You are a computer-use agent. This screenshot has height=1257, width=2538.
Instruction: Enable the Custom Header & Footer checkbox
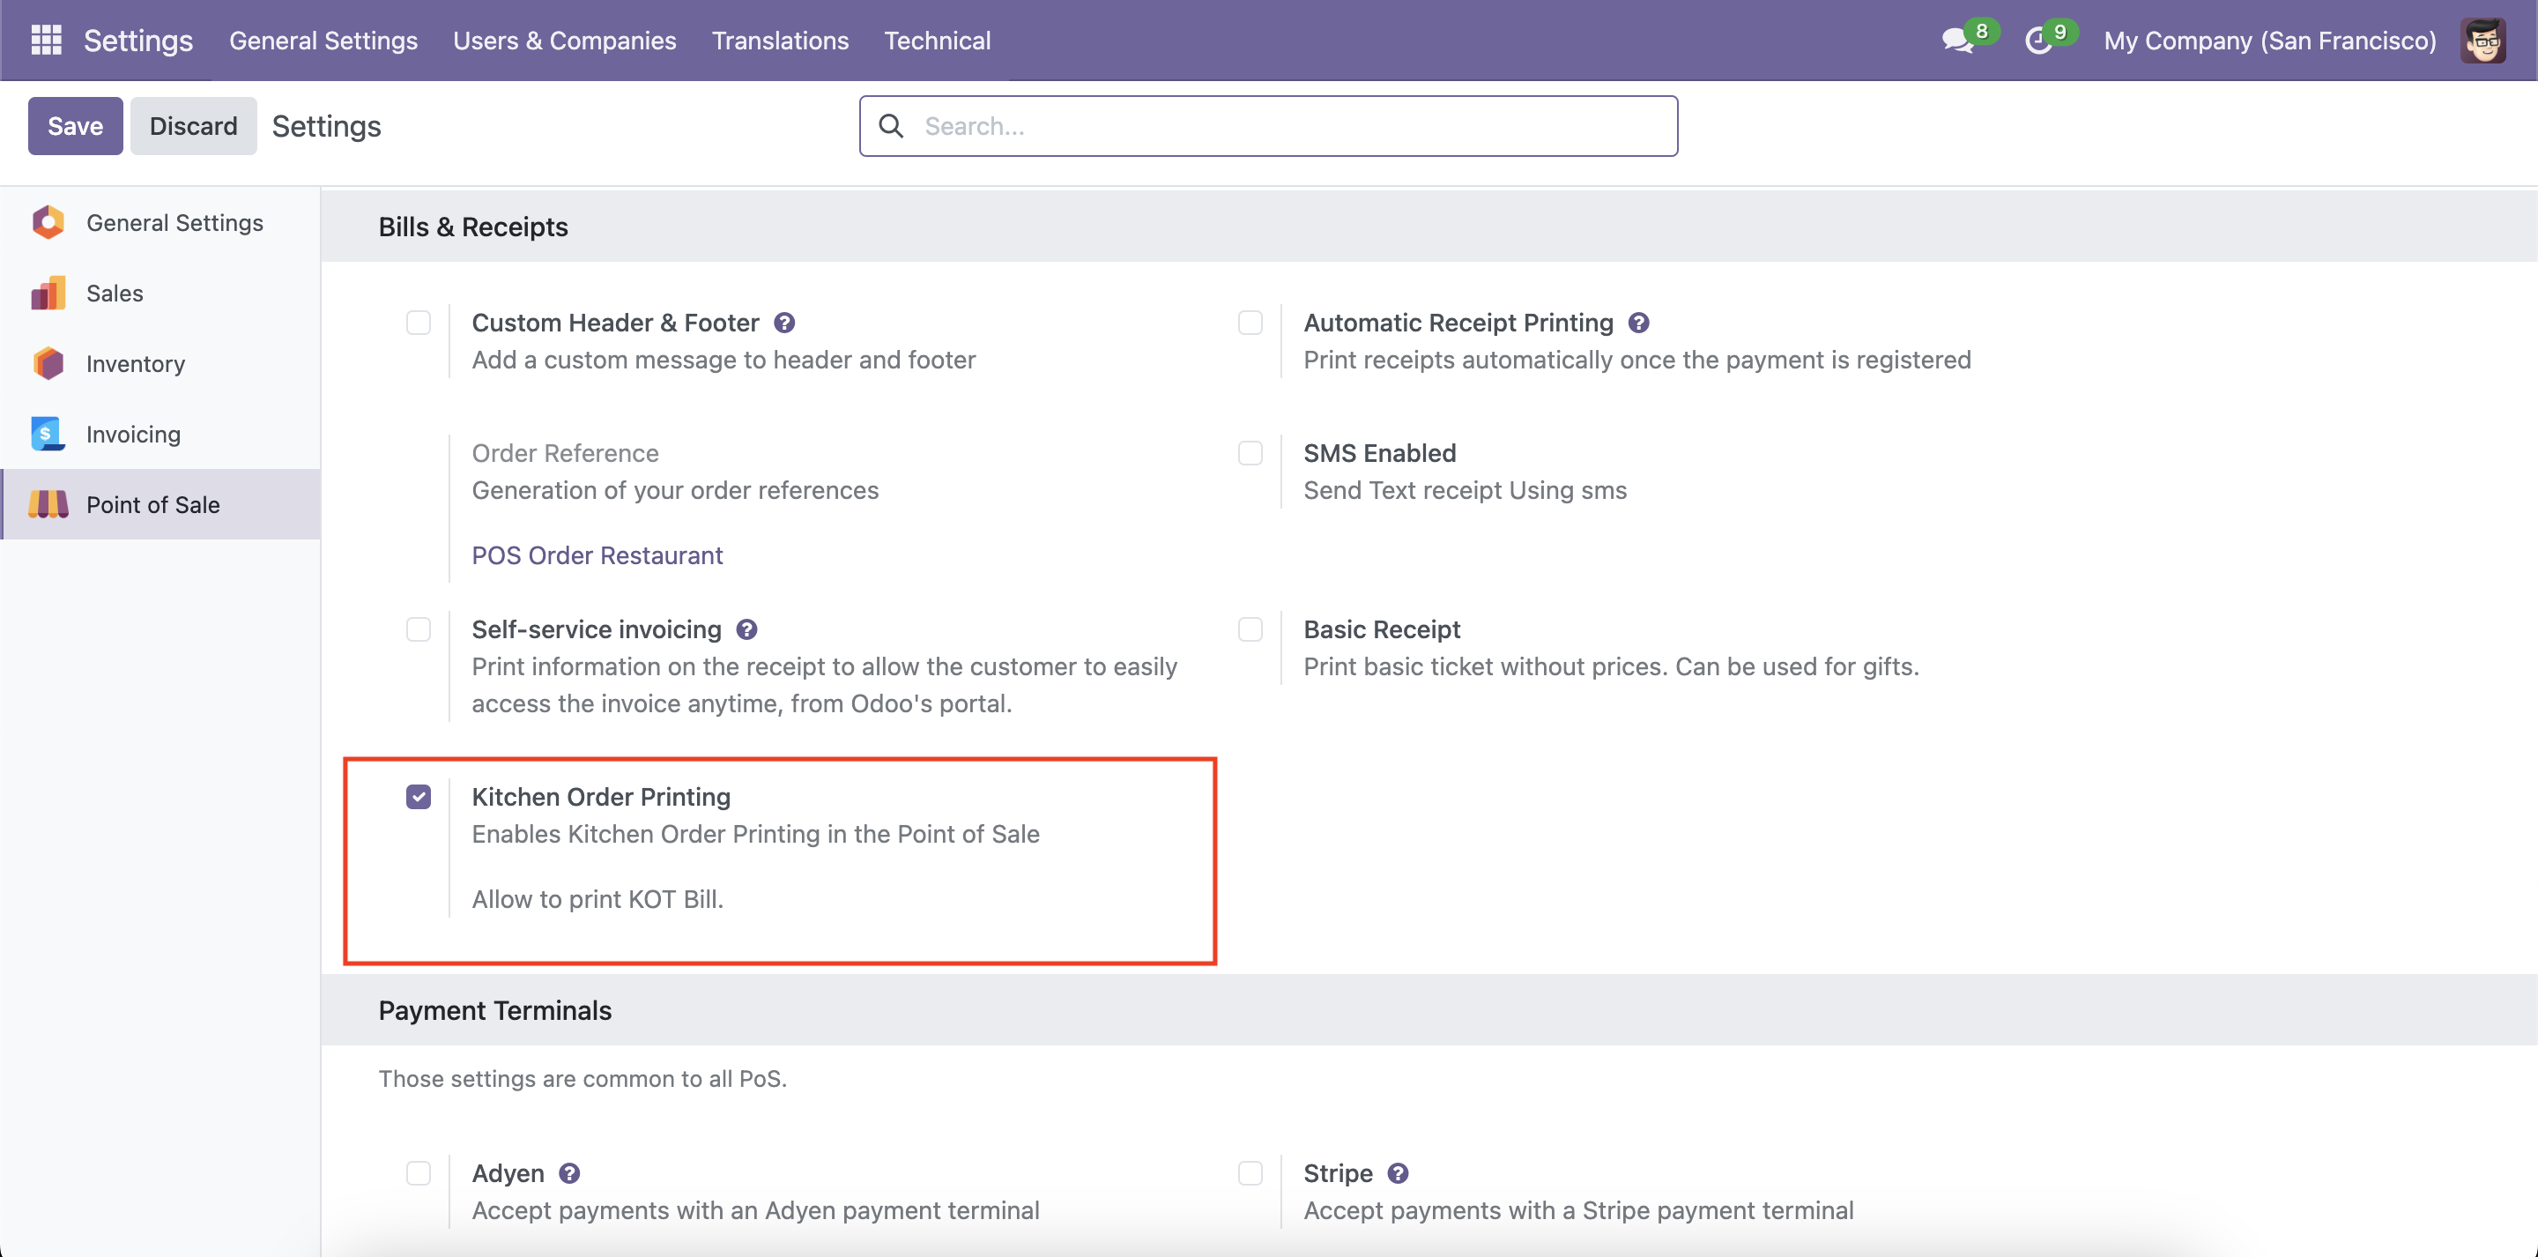419,323
